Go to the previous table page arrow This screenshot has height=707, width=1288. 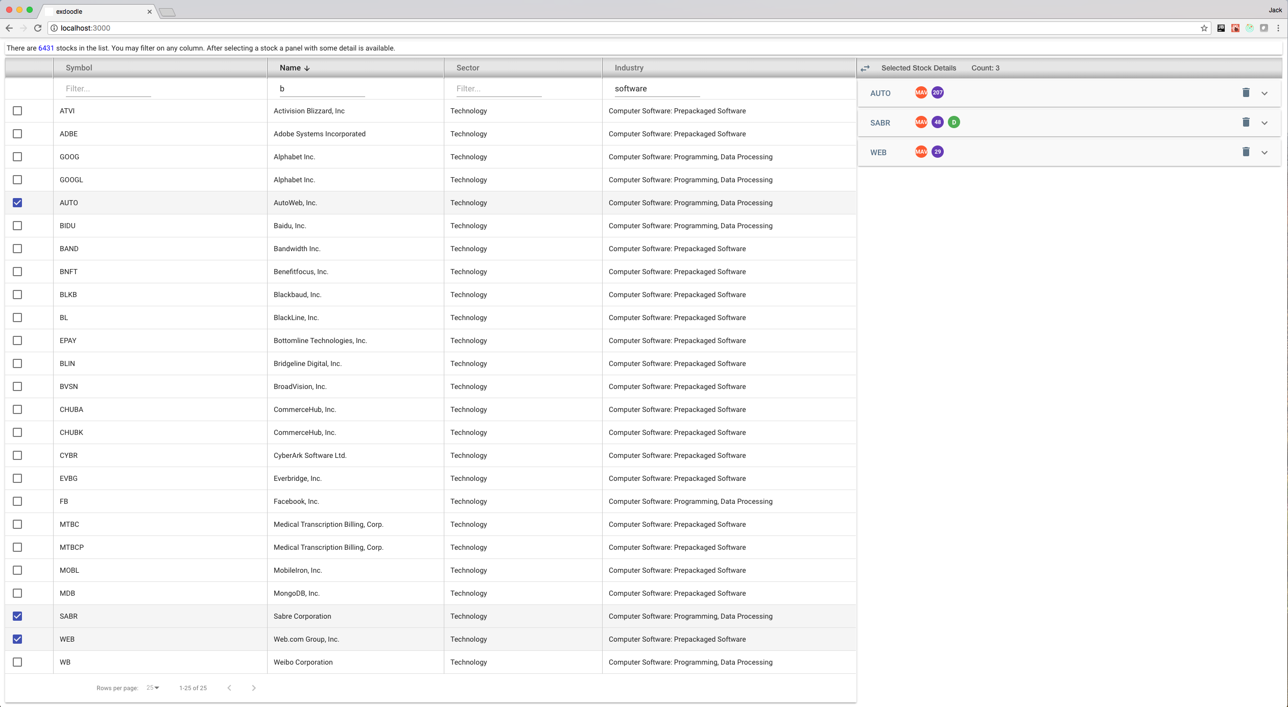(x=229, y=688)
